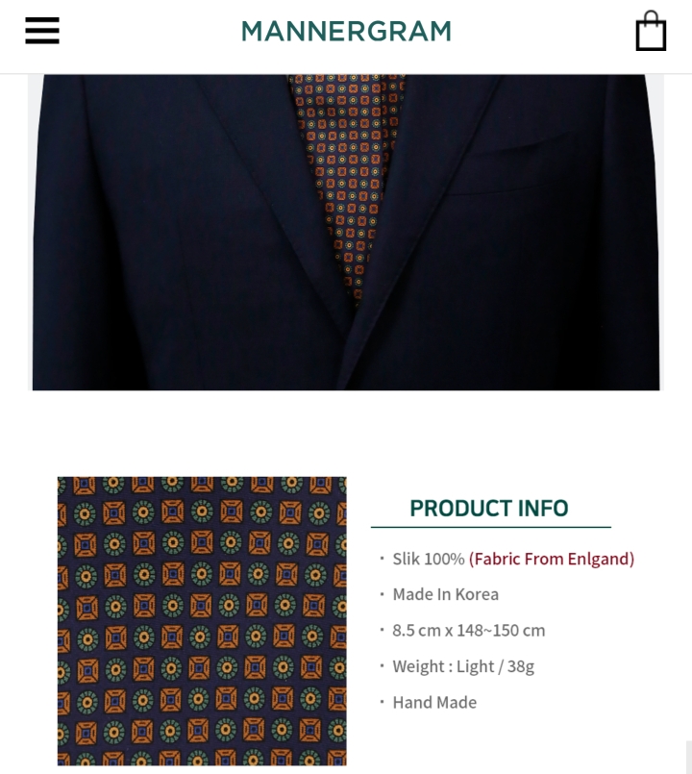692x774 pixels.
Task: Click the 'Slik 100%' material line
Action: tap(429, 559)
